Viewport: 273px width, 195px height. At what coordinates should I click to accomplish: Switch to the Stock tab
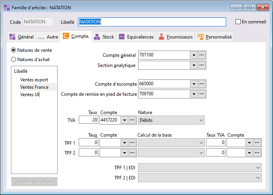104,37
